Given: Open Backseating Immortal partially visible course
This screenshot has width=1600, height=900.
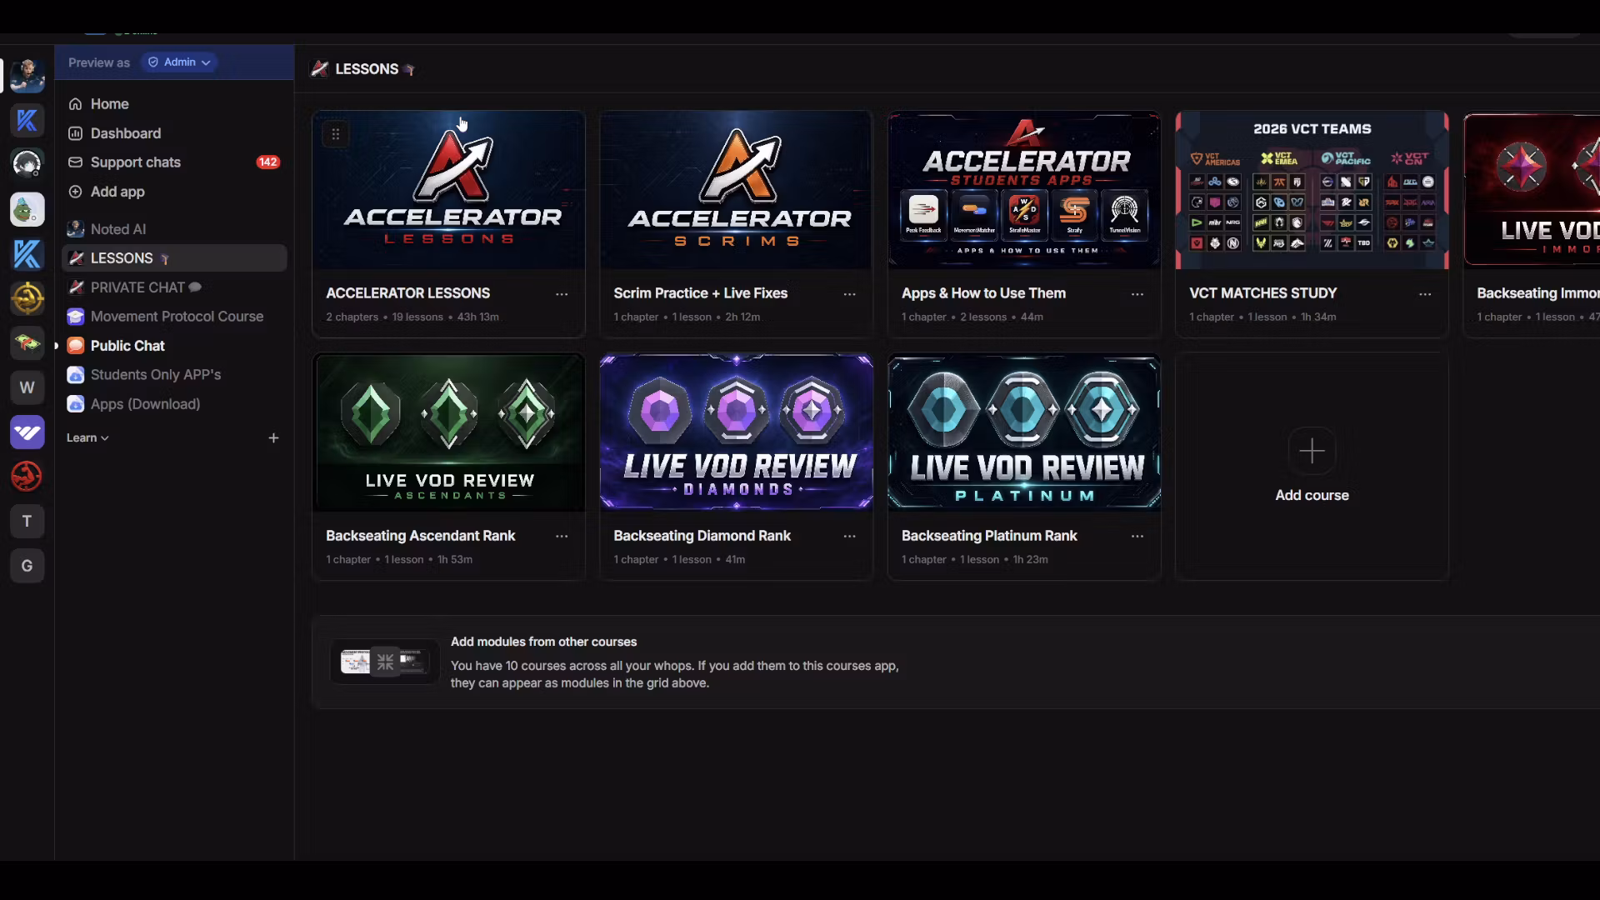Looking at the screenshot, I should 1532,225.
